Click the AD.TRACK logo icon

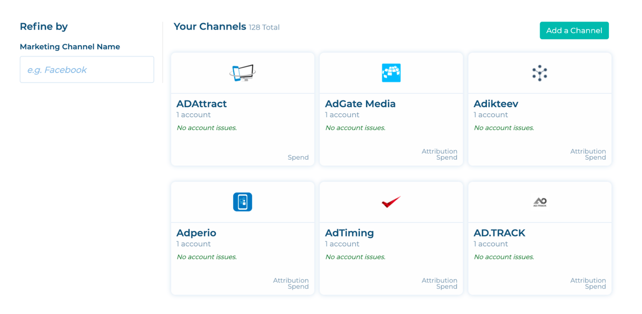[x=540, y=202]
